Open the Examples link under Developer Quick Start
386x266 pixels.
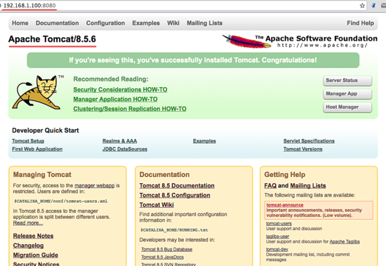[x=204, y=141]
